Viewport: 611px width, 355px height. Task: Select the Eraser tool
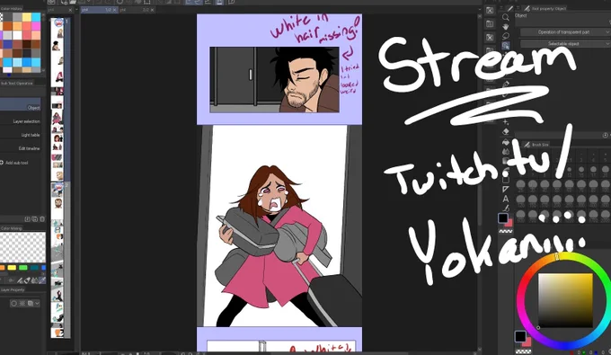[x=505, y=132]
